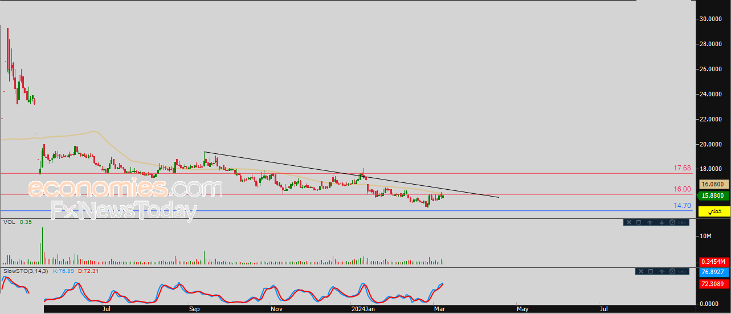Click the green 15.8800 current price tag
731x314 pixels.
[714, 195]
